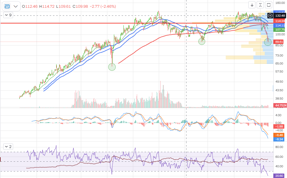Click the 160.00 price axis value
287x178 pixels.
[280, 3]
